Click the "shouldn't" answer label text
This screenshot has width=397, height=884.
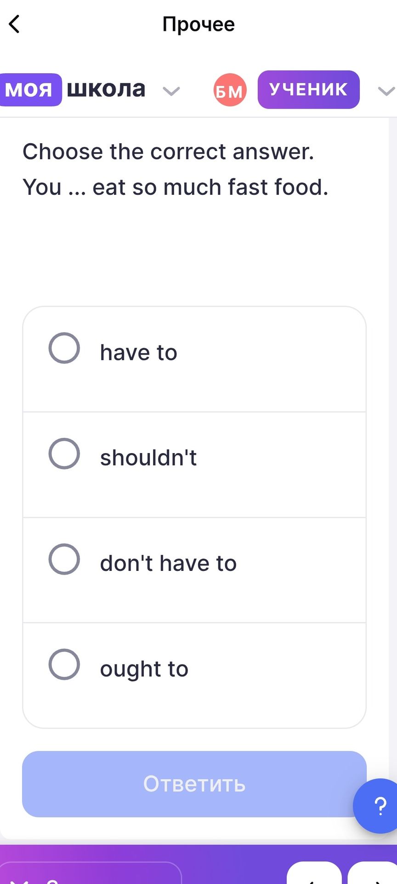pos(148,458)
